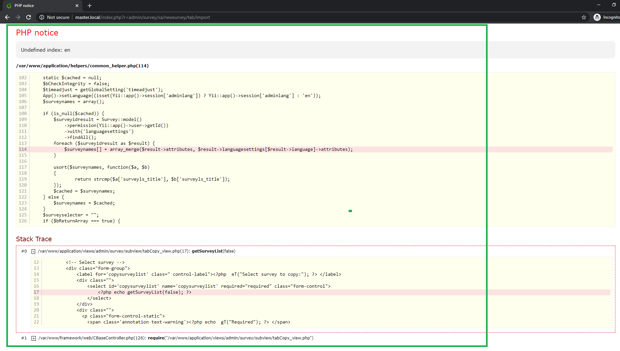
Task: Click highlighted code line 114
Action: point(208,149)
